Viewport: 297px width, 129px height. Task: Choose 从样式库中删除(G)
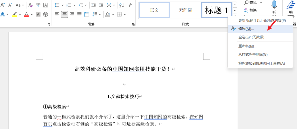click(x=260, y=55)
